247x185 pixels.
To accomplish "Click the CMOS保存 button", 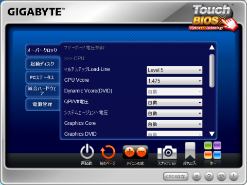I will click(x=175, y=177).
